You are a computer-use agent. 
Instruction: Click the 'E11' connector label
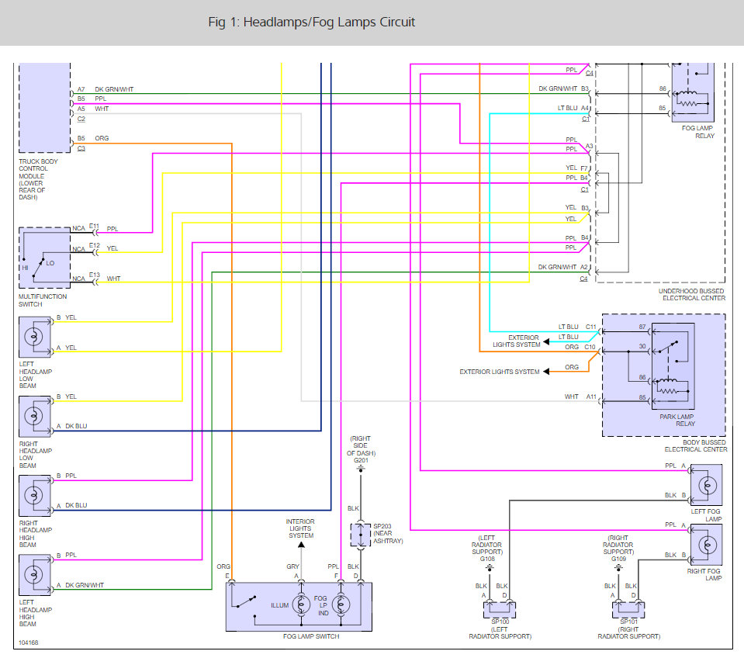94,227
